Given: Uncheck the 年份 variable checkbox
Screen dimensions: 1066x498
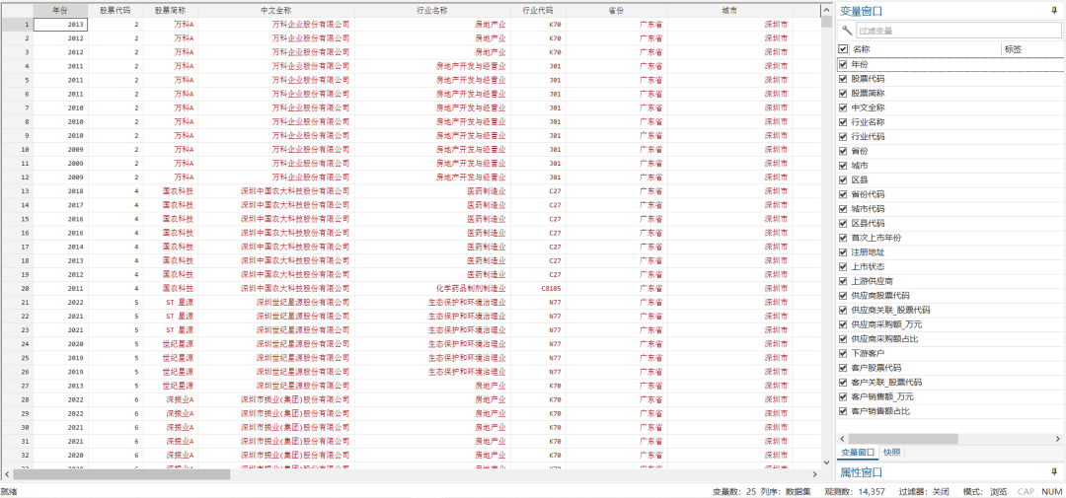Looking at the screenshot, I should [843, 64].
